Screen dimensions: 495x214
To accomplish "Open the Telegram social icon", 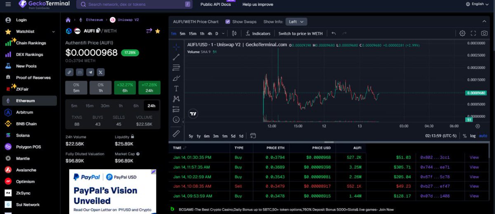I will (x=90, y=72).
